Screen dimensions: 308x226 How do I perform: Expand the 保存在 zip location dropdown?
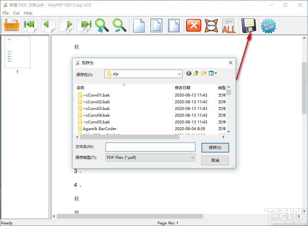click(179, 74)
